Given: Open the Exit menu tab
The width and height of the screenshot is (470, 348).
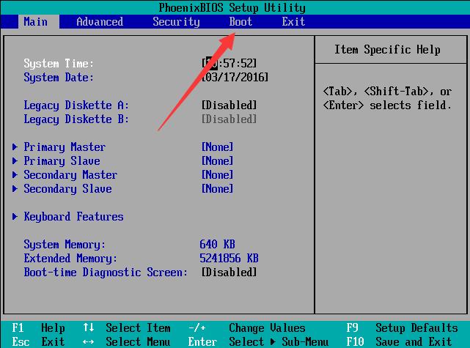Looking at the screenshot, I should [293, 21].
